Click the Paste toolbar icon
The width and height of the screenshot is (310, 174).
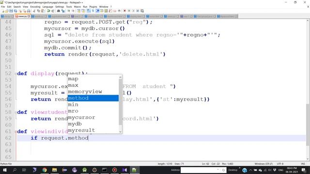click(43, 11)
